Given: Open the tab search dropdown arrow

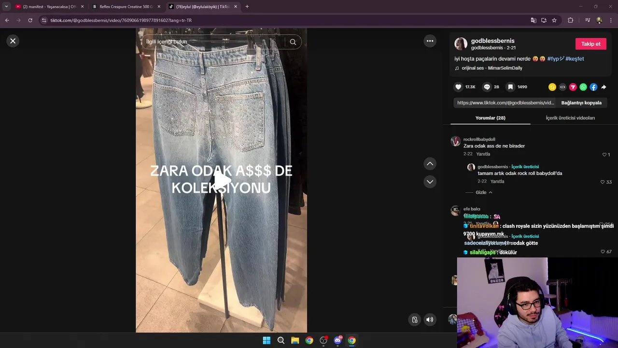Looking at the screenshot, I should click(6, 7).
